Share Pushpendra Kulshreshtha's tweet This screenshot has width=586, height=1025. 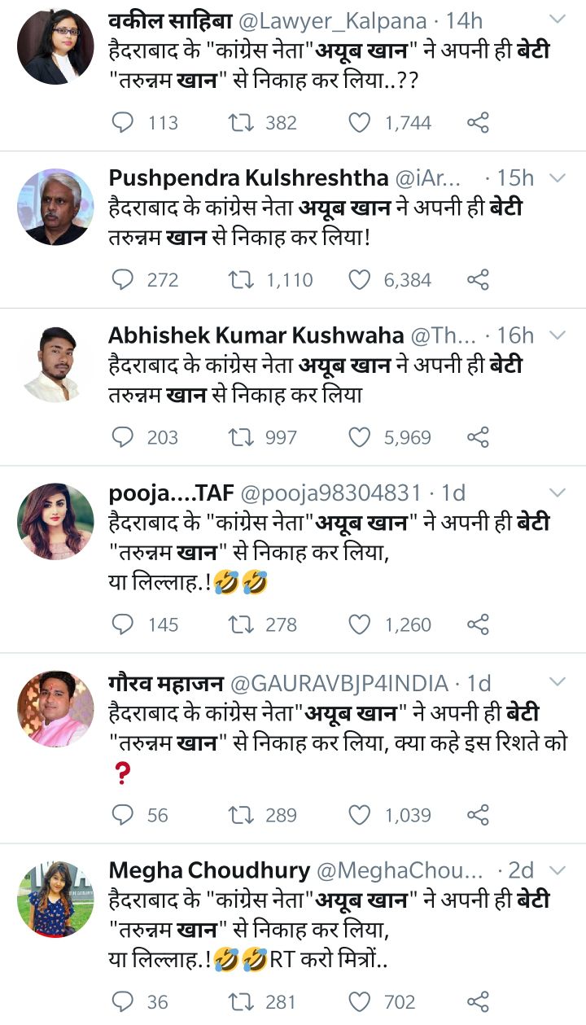478,280
